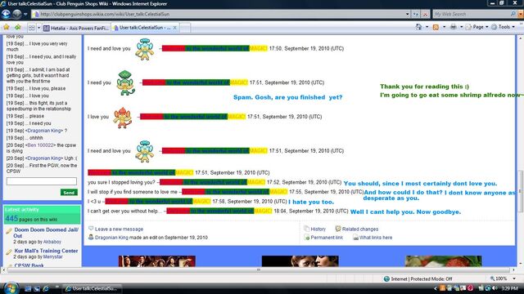Open the Favorites star icon
This screenshot has width=524, height=294.
tap(7, 27)
